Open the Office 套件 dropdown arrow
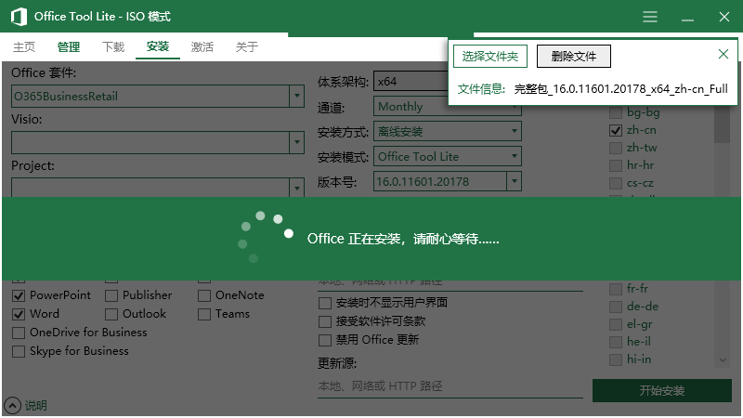Screen dimensions: 743x418 coord(297,97)
